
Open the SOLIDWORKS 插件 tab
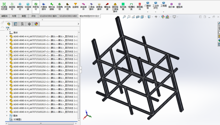pos(48,16)
